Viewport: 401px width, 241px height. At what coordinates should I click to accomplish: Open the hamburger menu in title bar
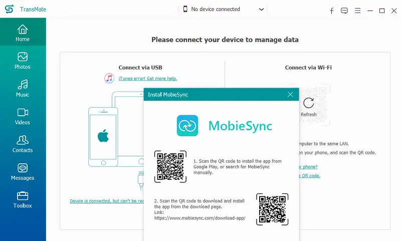(357, 11)
